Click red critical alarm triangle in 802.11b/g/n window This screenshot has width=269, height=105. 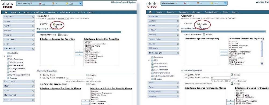pos(185,3)
